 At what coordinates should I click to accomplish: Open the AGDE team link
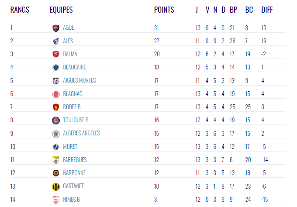[69, 28]
